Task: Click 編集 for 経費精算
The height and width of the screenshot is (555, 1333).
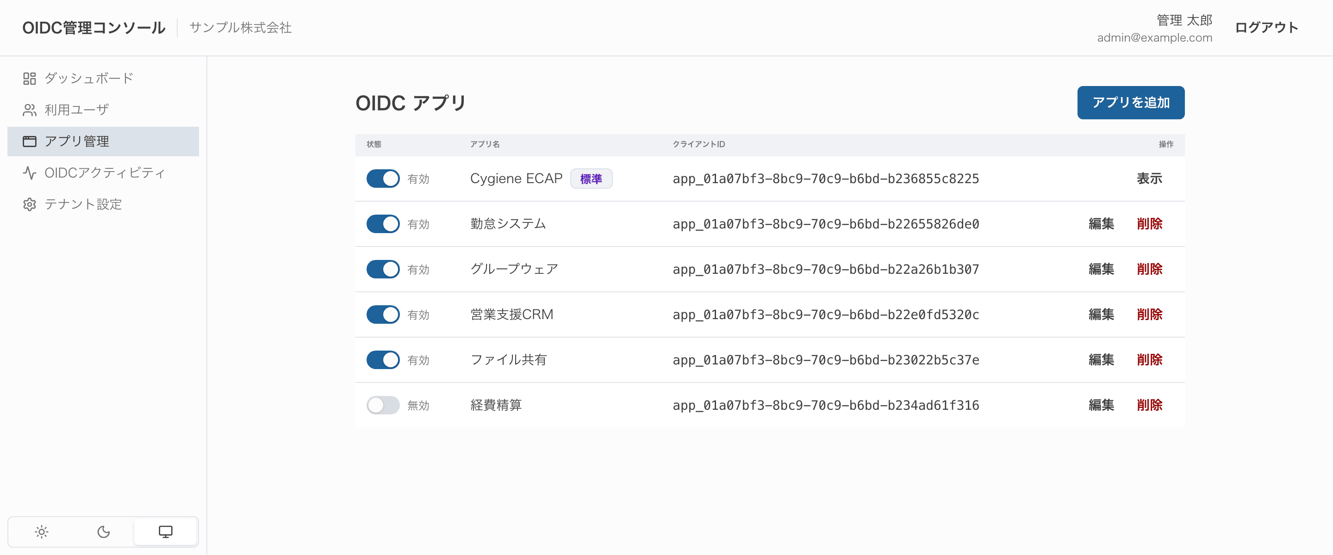Action: point(1101,405)
